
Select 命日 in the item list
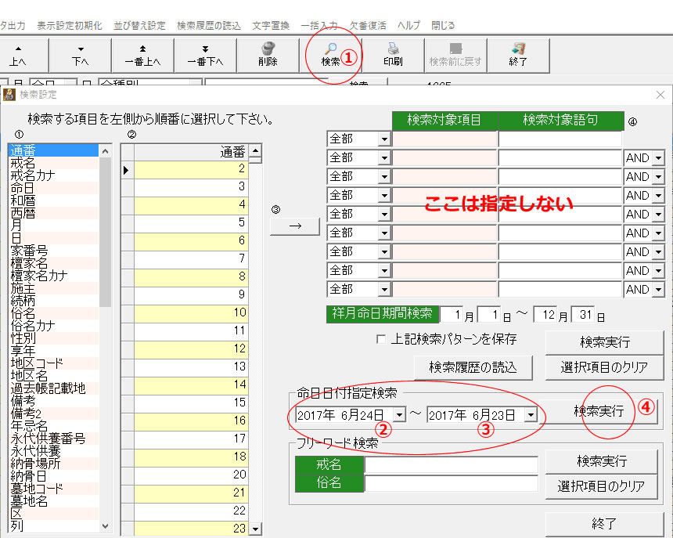[x=52, y=188]
